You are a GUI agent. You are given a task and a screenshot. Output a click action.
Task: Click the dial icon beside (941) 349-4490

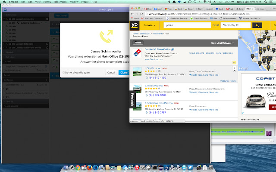[147, 78]
